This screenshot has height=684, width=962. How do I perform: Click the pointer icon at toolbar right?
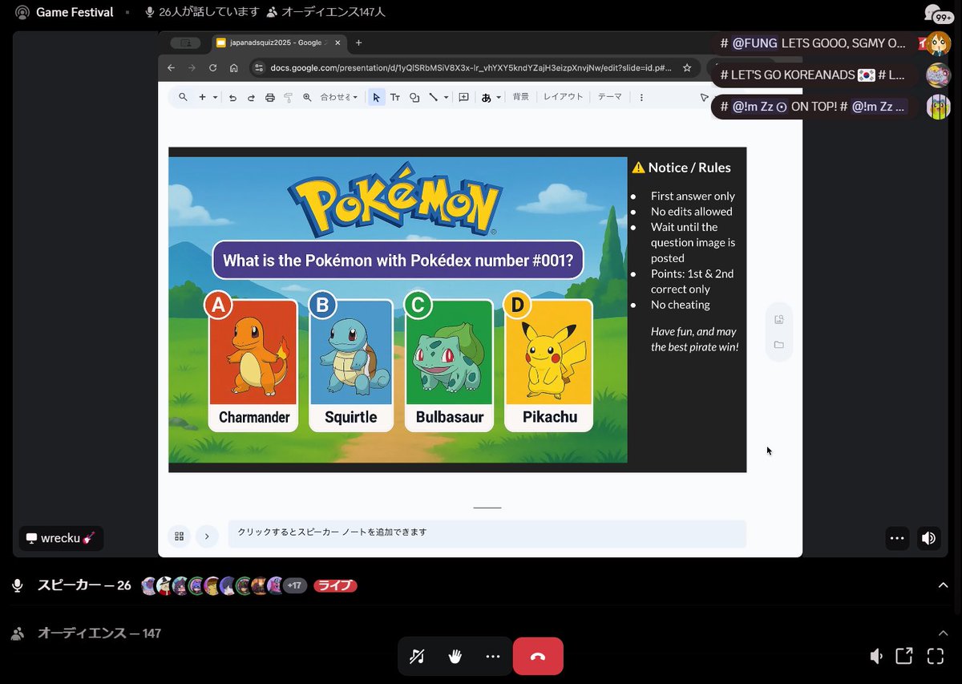coord(704,97)
